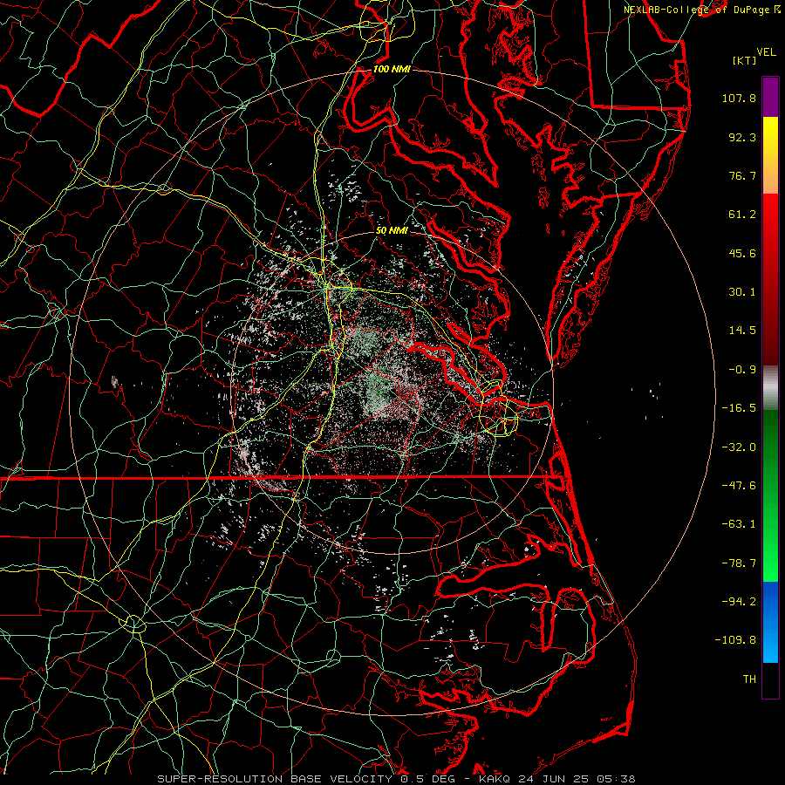Select the -94.2 legend value

point(739,602)
